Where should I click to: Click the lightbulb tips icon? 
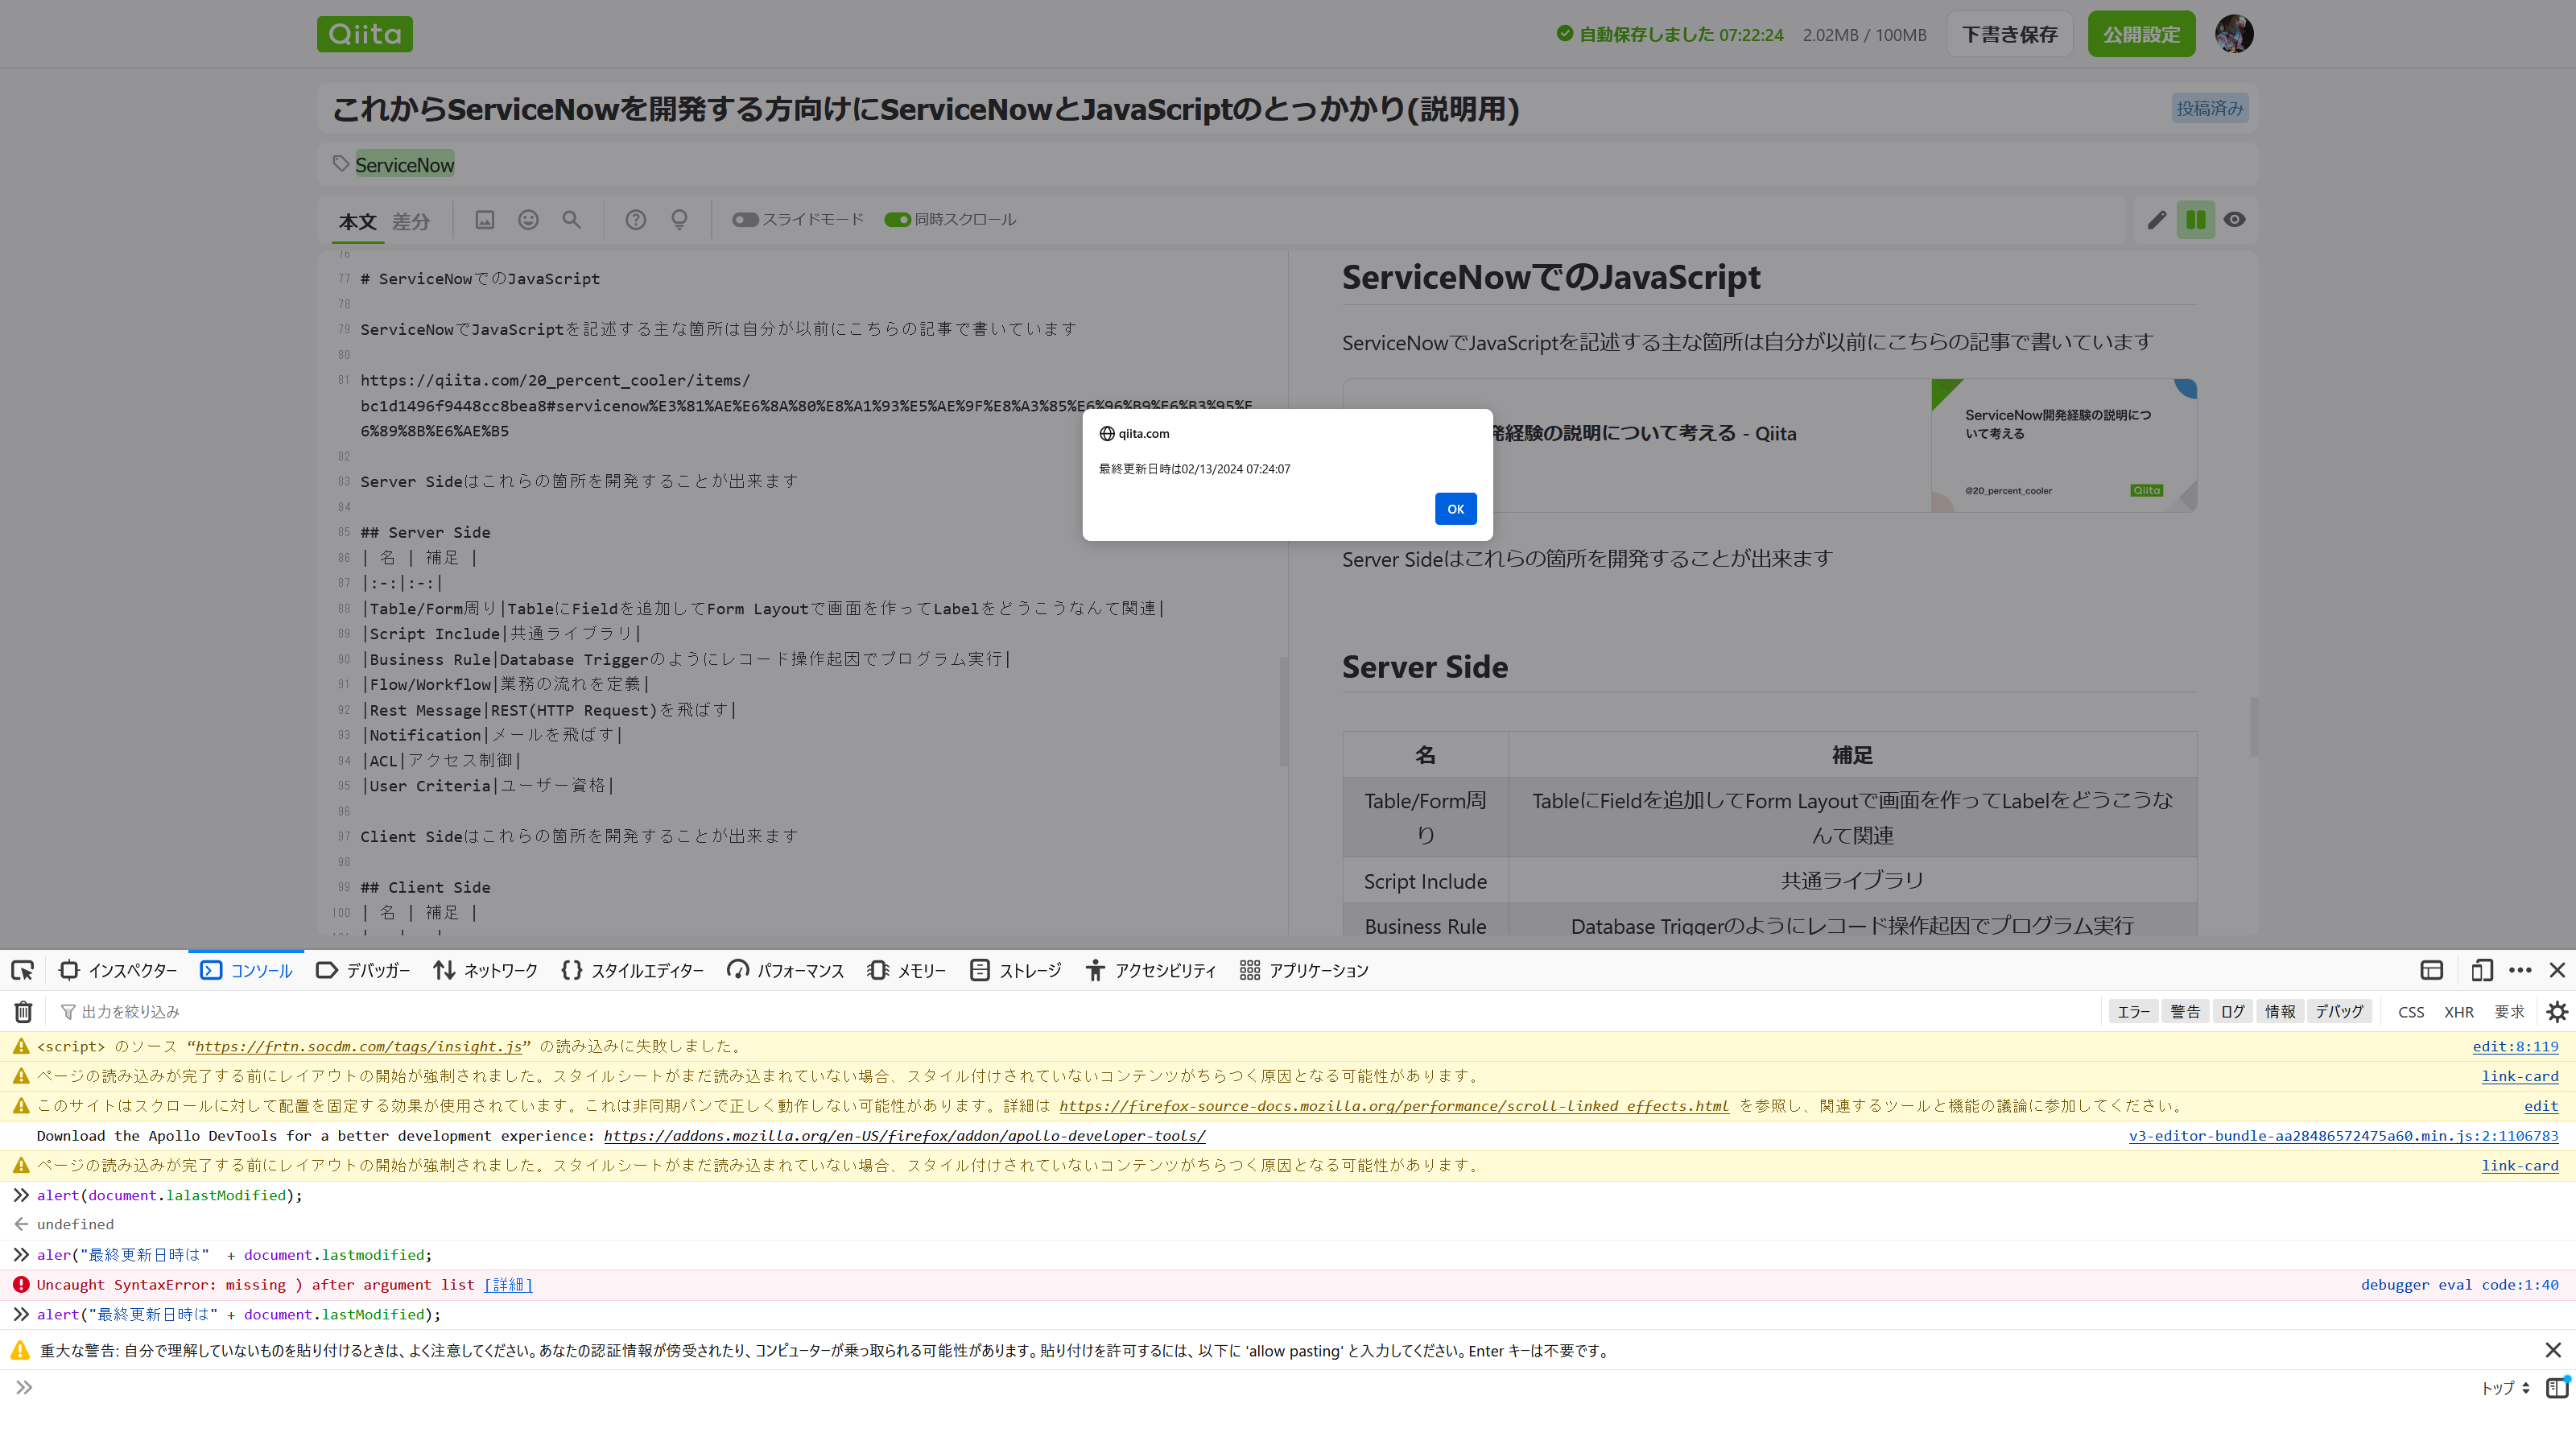point(679,219)
